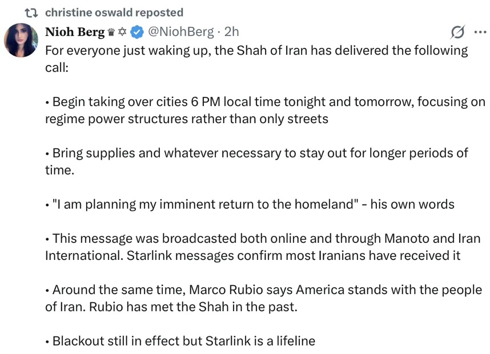490x354 pixels.
Task: Click the crown emoji beside Nioh Berg
Action: point(111,32)
